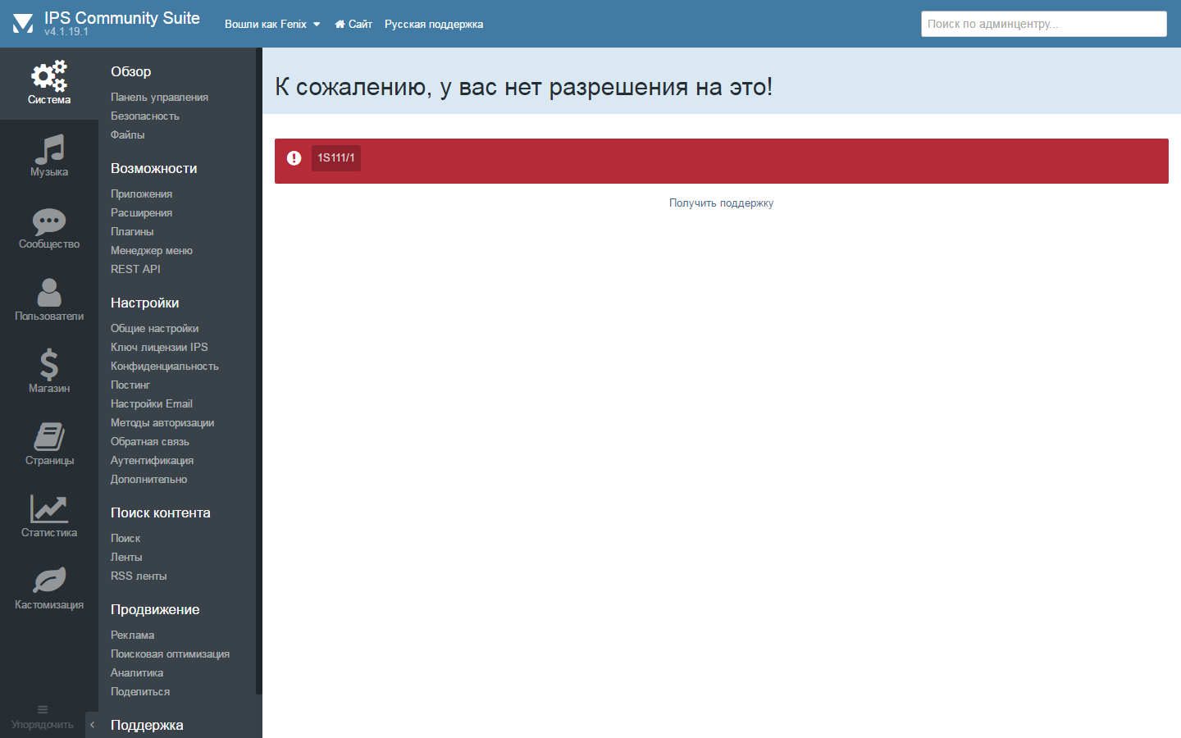1181x738 pixels.
Task: Open Постинг menu item
Action: click(130, 385)
